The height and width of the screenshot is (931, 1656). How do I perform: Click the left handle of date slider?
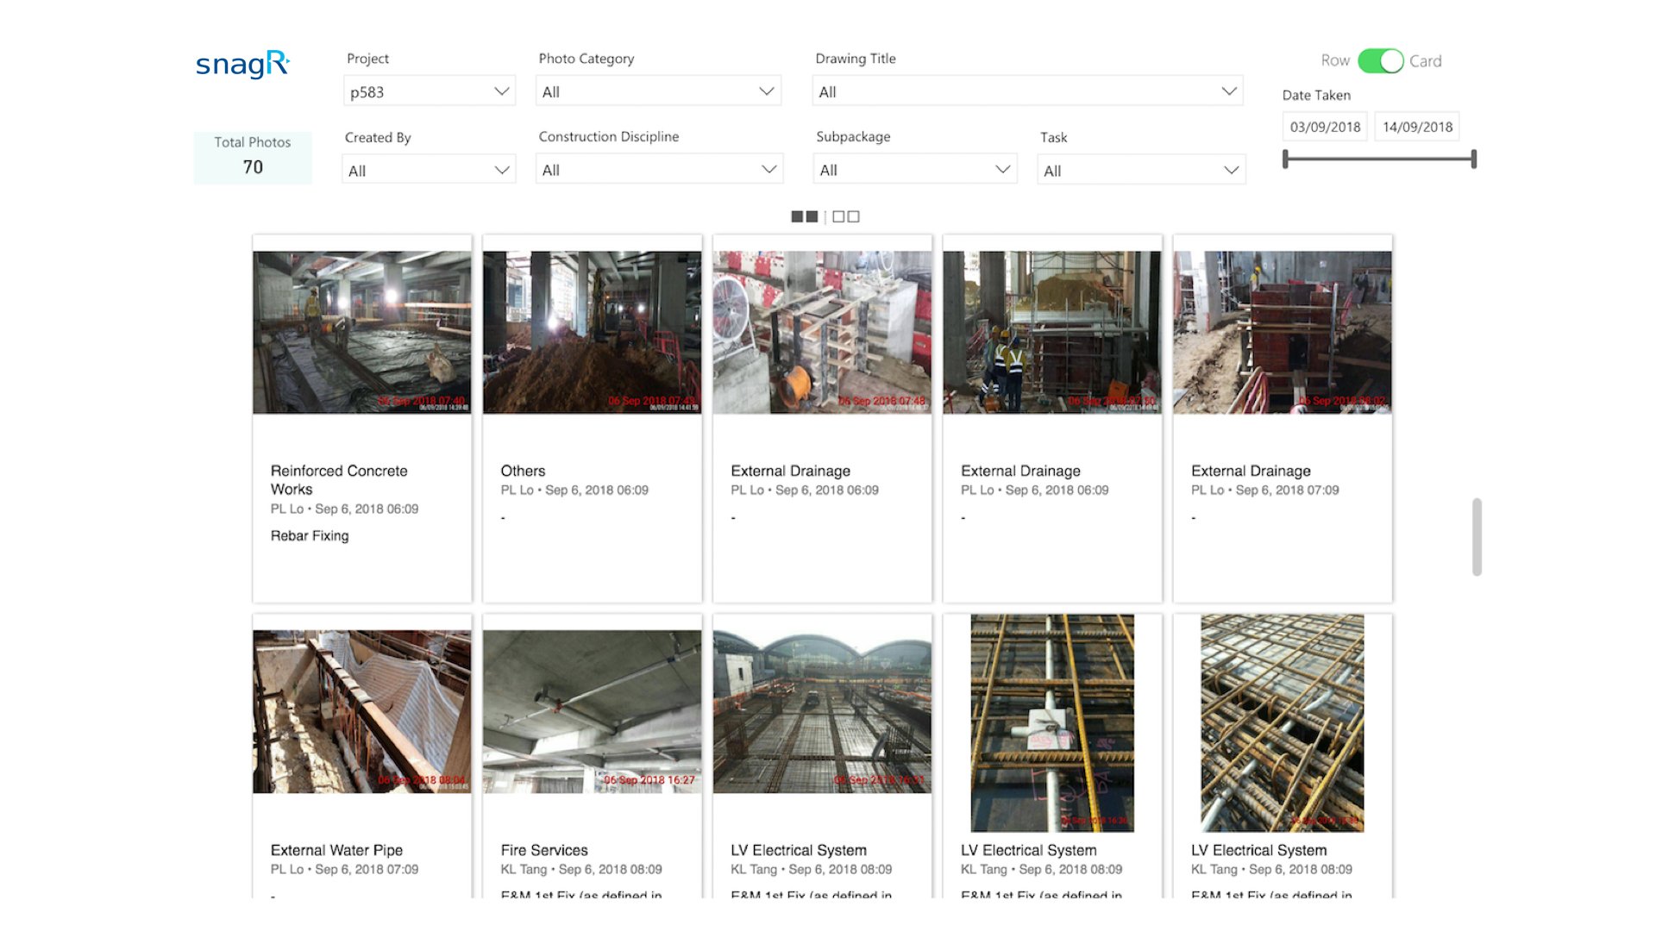[1285, 159]
